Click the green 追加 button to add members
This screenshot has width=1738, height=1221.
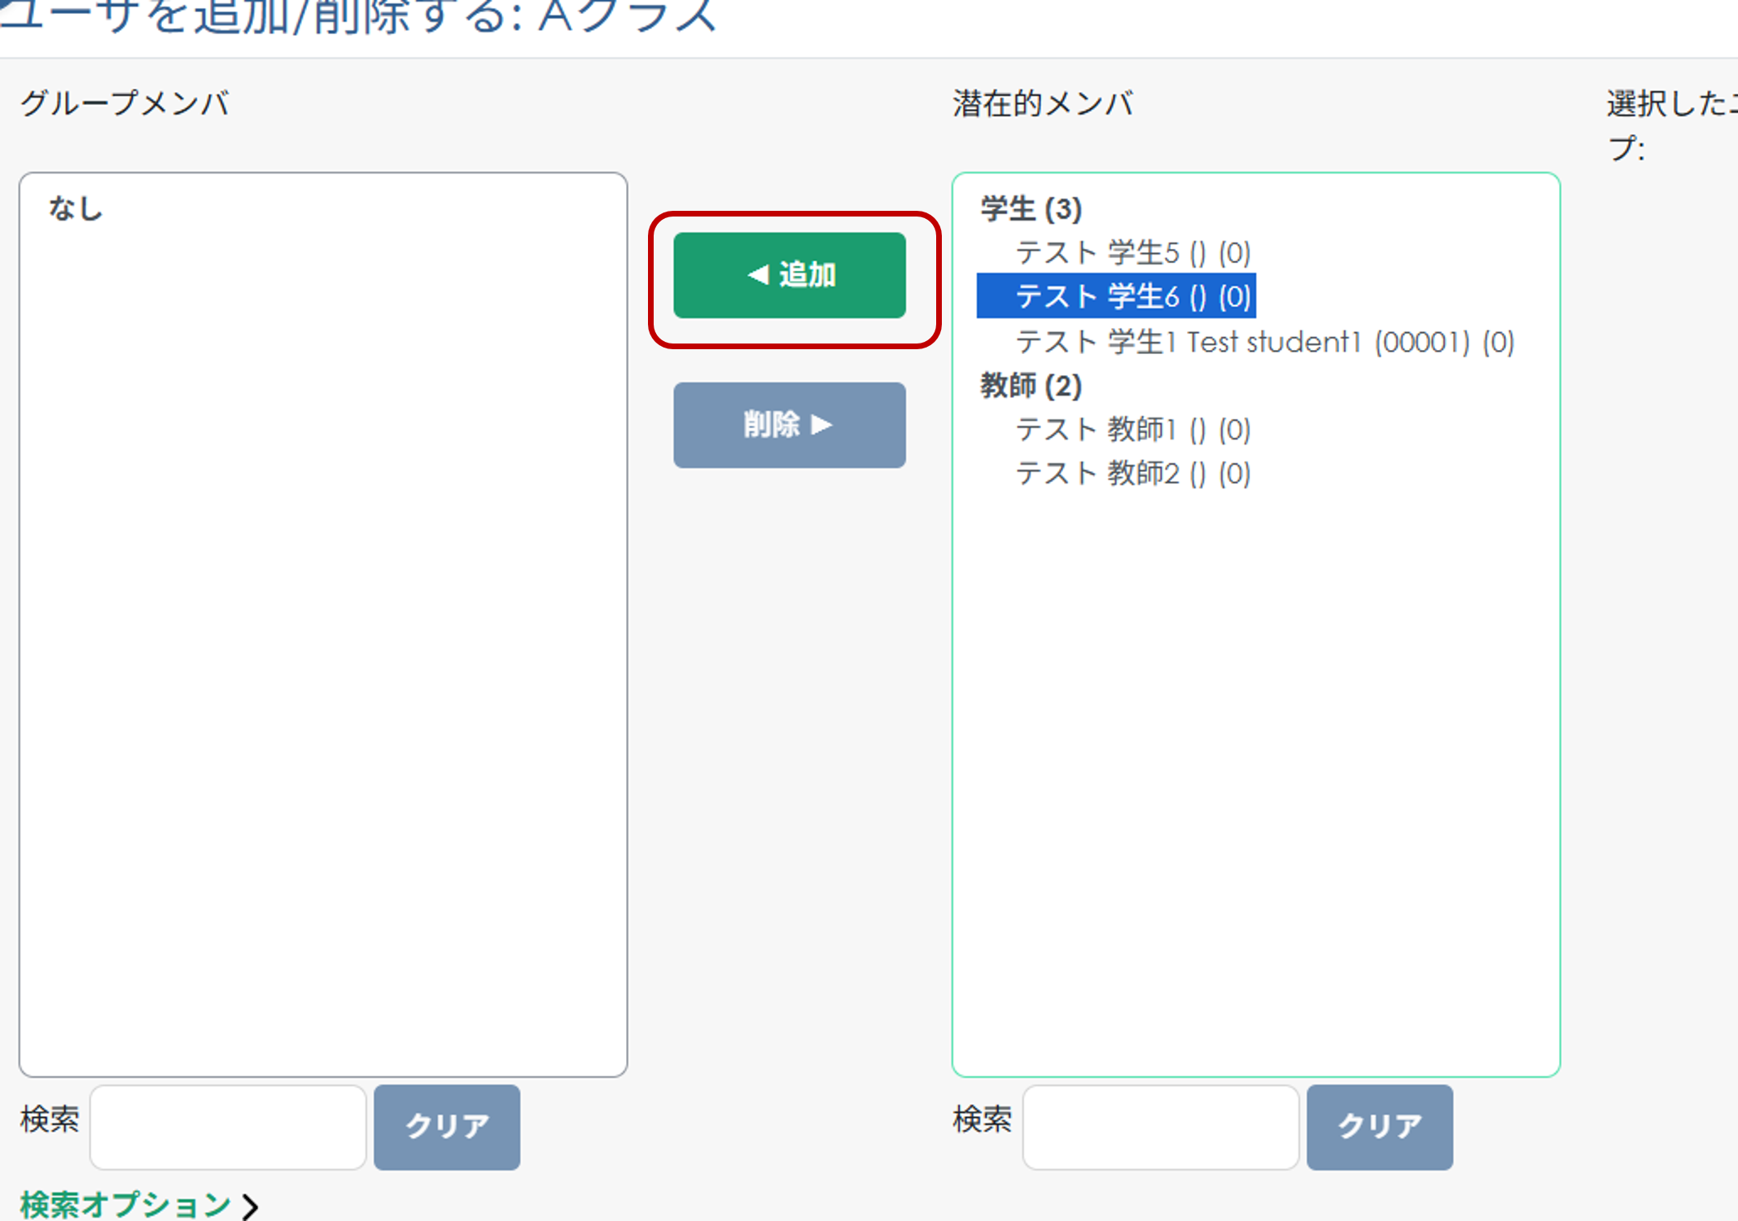coord(788,275)
